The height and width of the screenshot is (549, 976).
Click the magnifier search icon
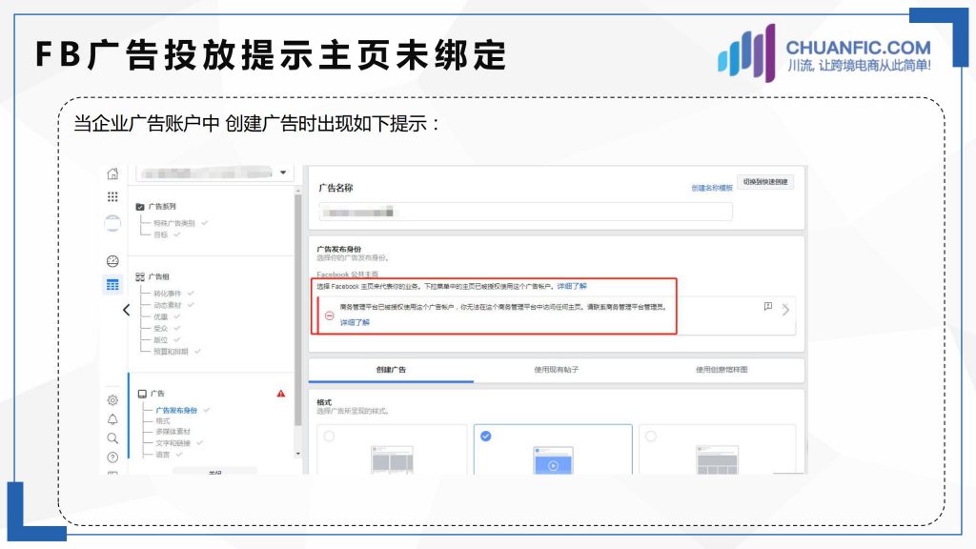tap(112, 438)
